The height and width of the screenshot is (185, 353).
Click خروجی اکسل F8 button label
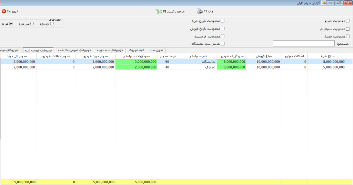click(174, 11)
